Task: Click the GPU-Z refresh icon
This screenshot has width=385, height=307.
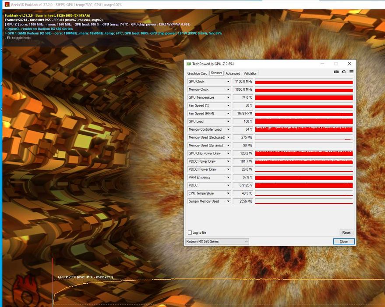Action: pos(344,72)
